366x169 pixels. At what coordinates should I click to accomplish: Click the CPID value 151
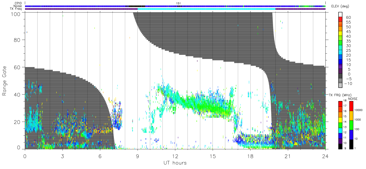(179, 3)
